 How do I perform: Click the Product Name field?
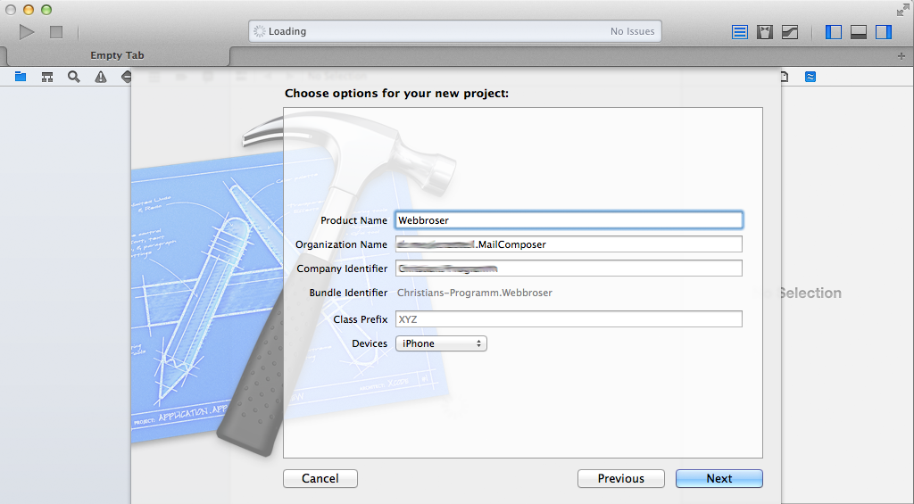[x=569, y=219]
